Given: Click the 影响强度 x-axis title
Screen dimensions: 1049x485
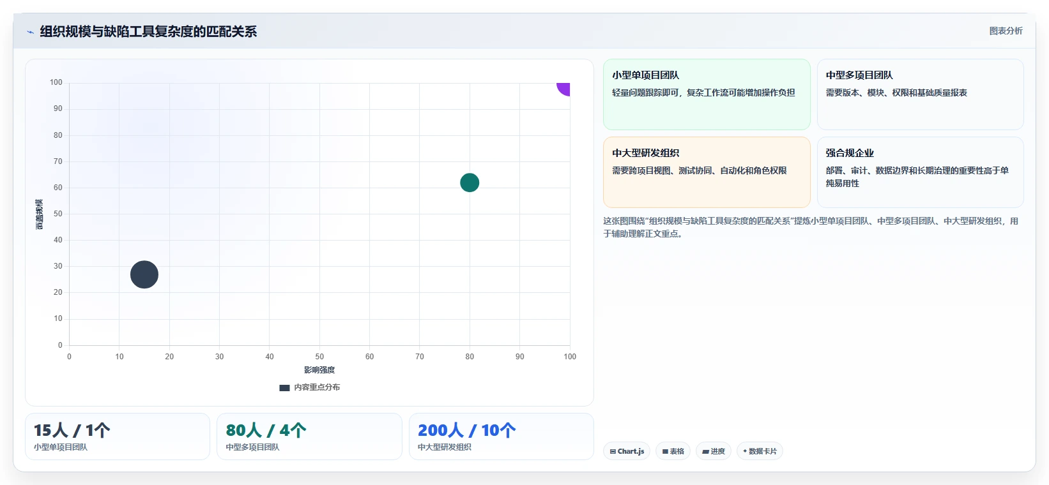Looking at the screenshot, I should [x=319, y=370].
